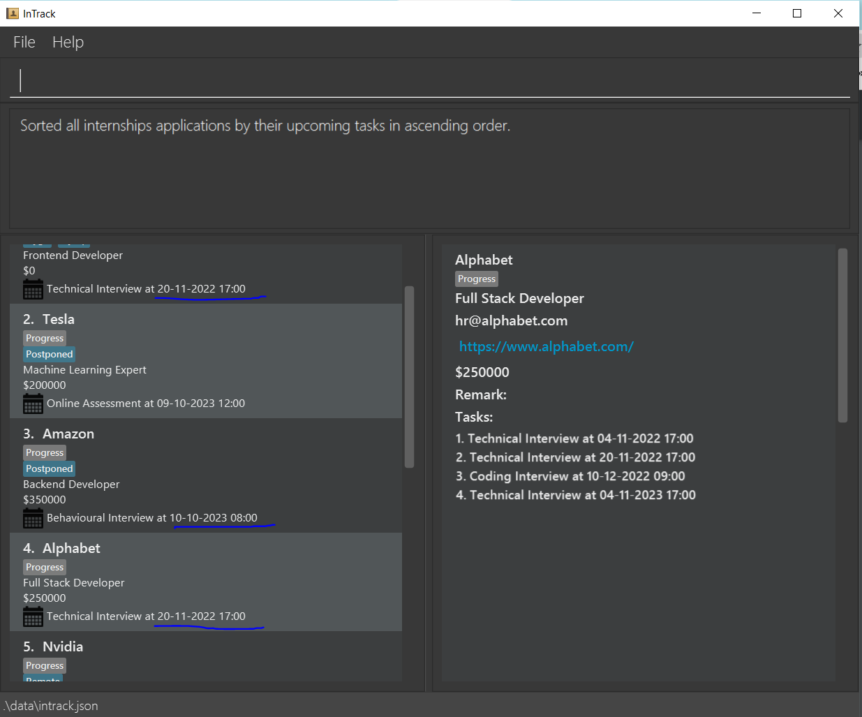Close the InTrack window

point(838,13)
